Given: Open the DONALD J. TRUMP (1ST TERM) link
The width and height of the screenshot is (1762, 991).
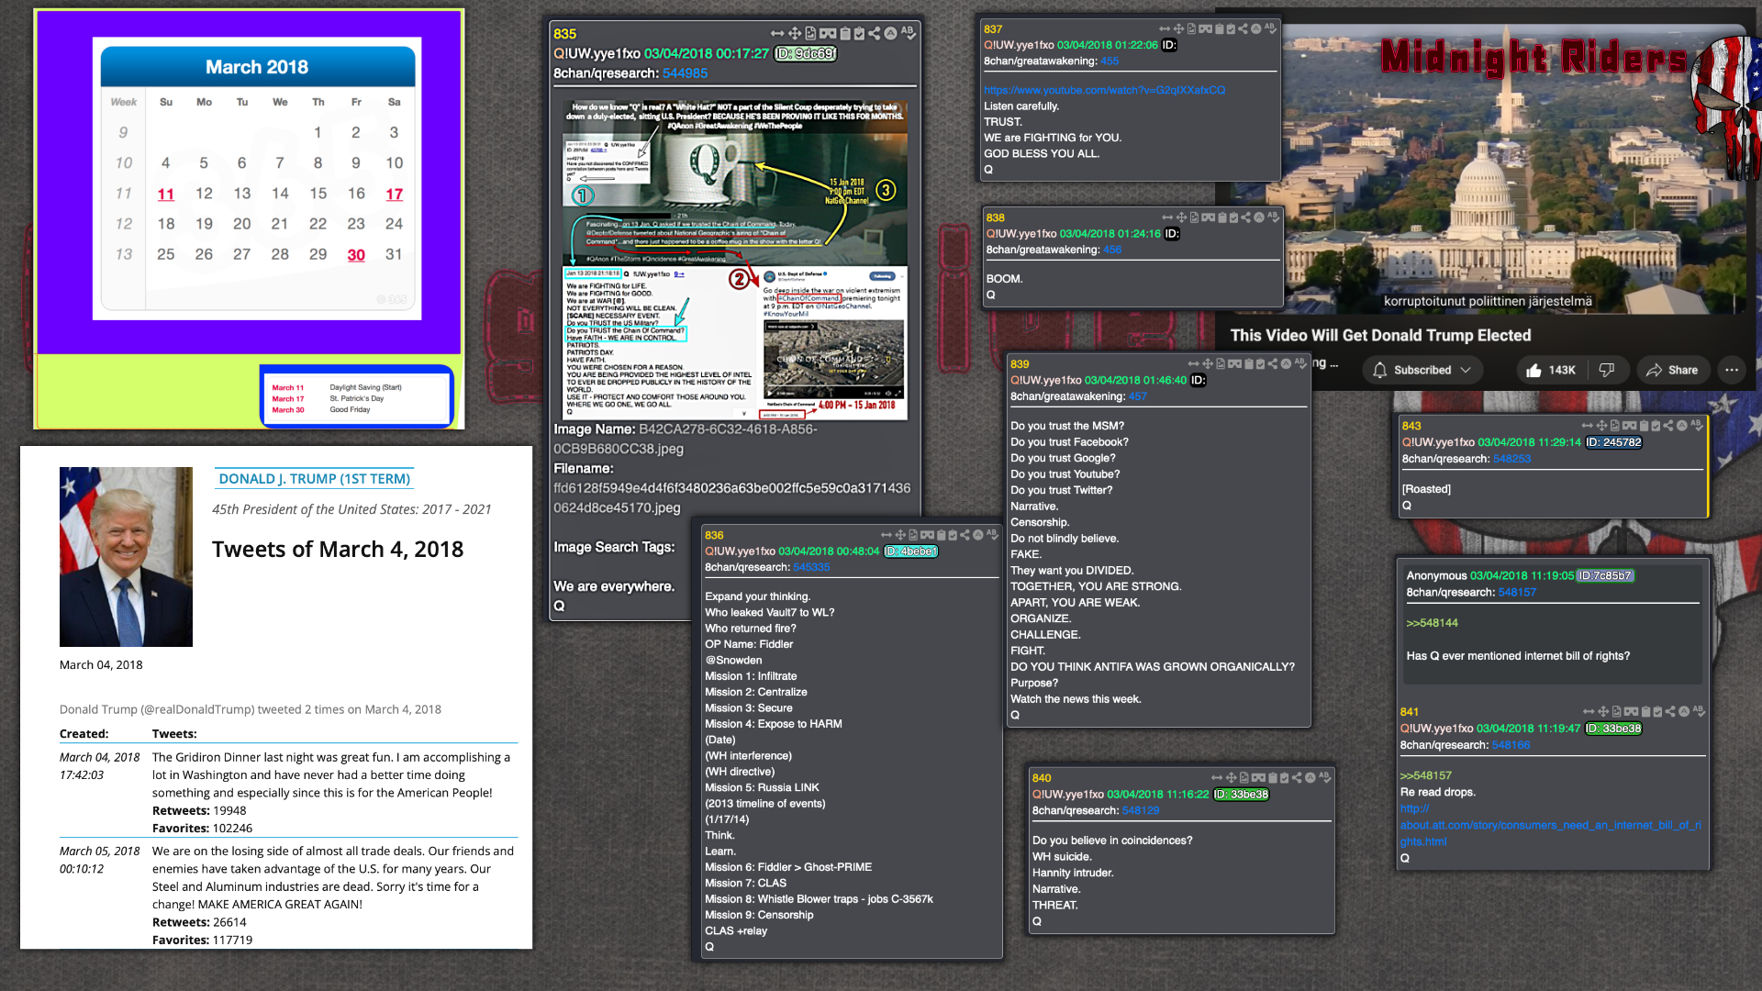Looking at the screenshot, I should coord(314,479).
